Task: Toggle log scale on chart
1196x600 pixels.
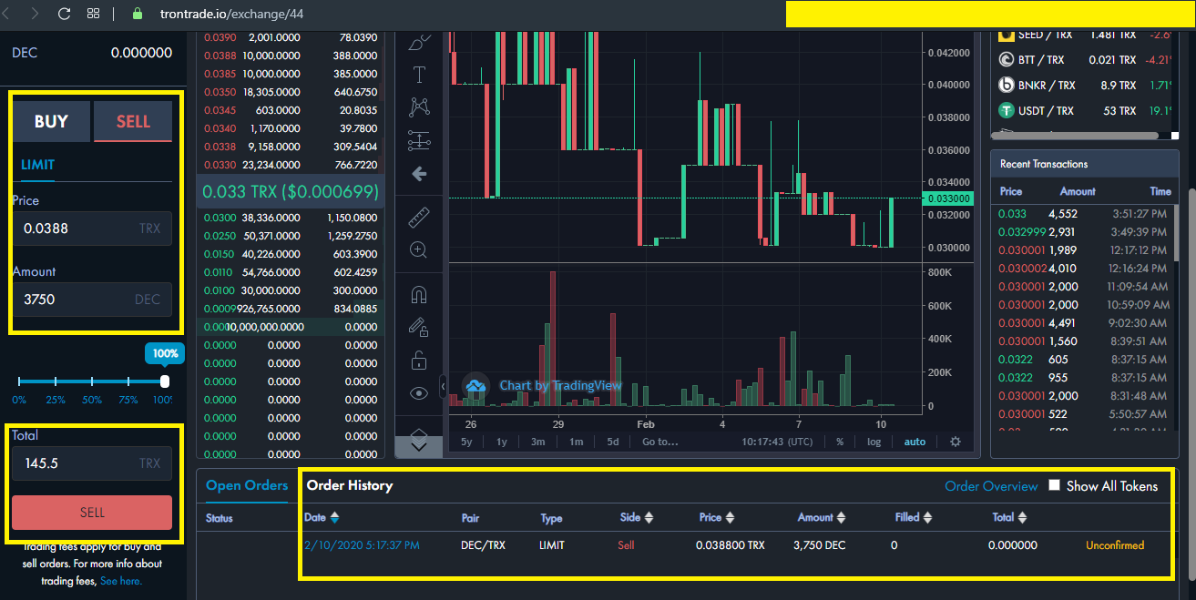Action: pos(874,442)
